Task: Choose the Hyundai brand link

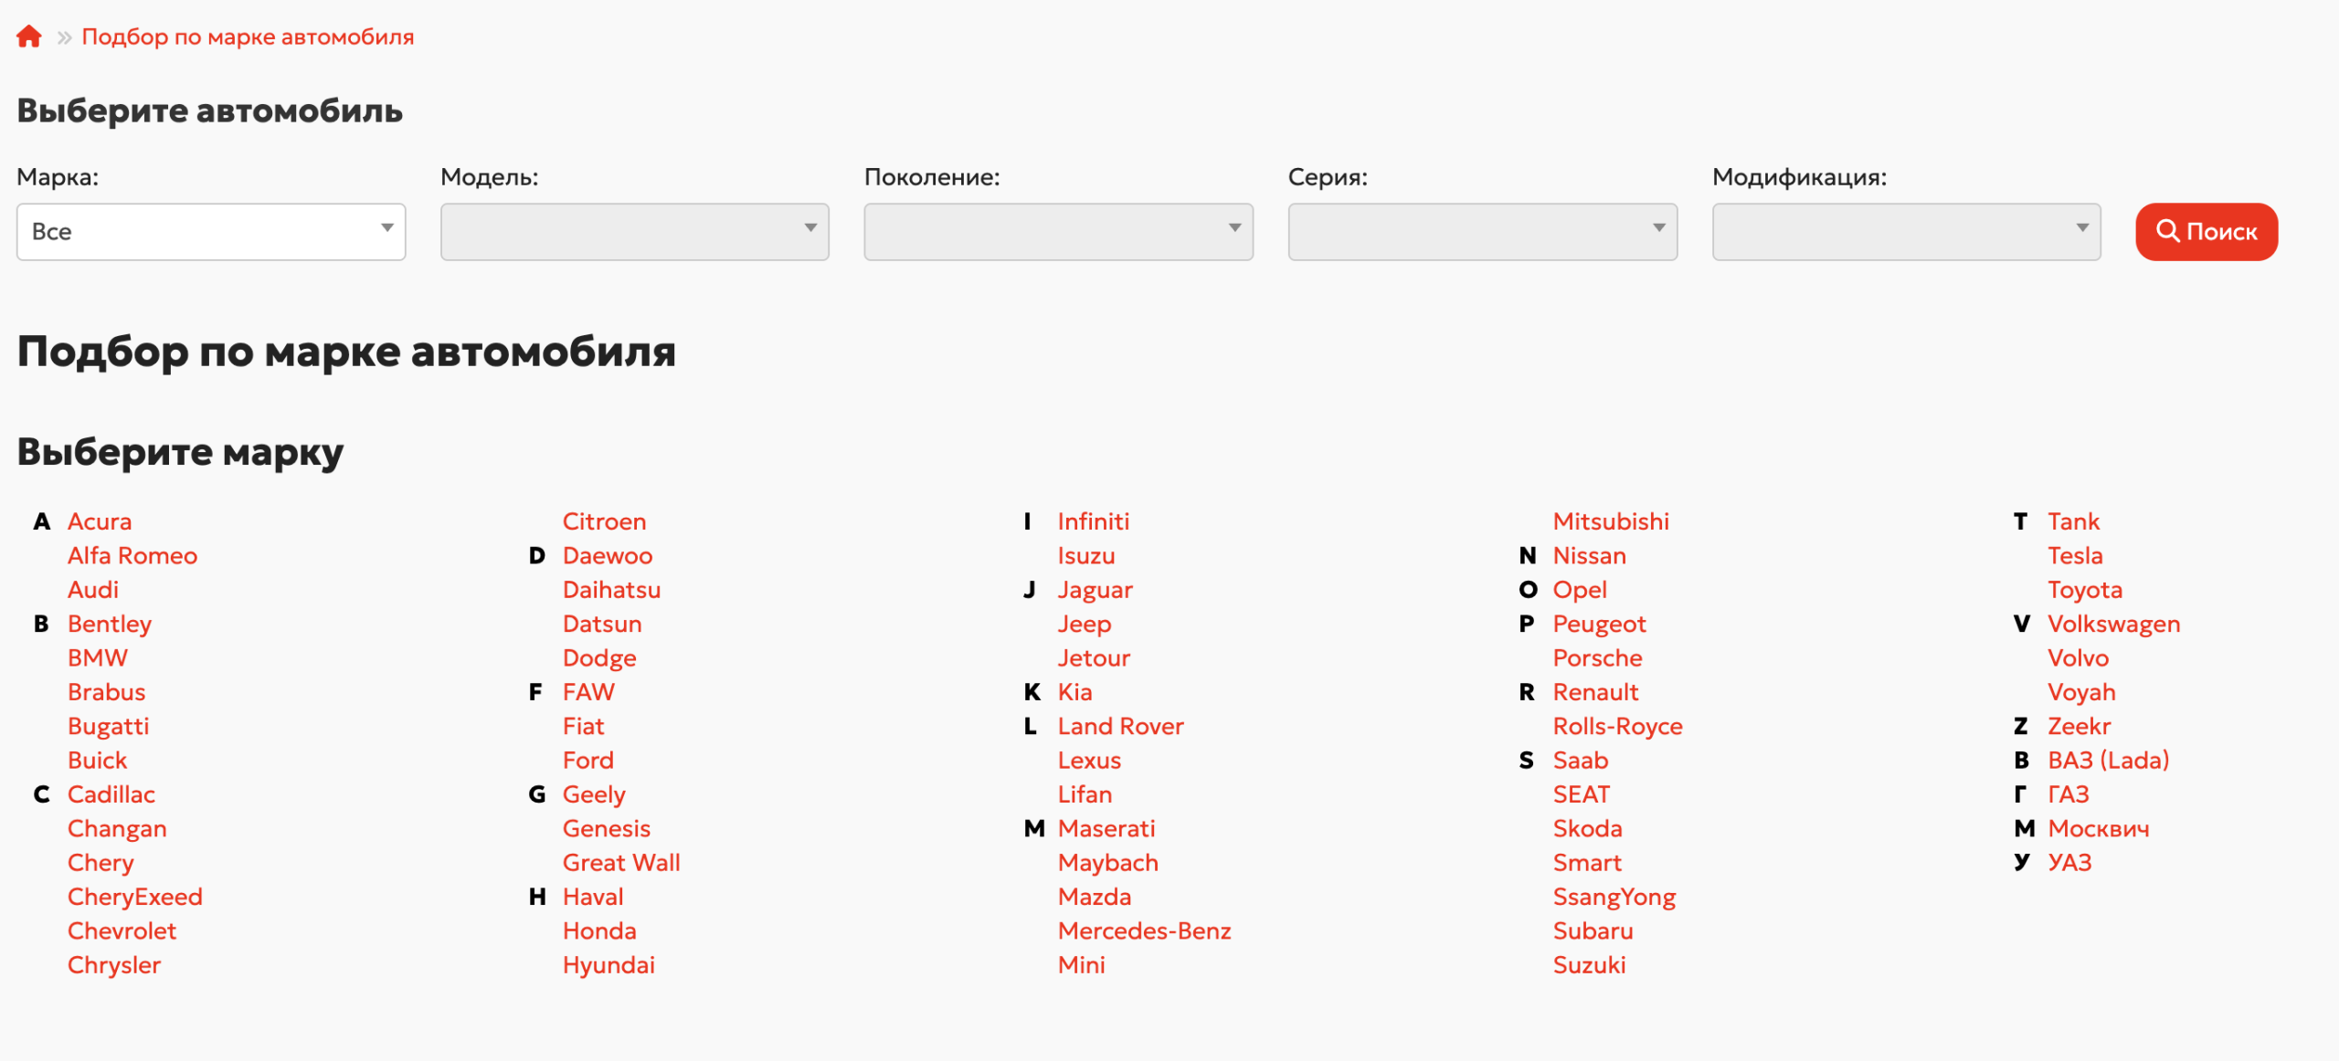Action: (609, 965)
